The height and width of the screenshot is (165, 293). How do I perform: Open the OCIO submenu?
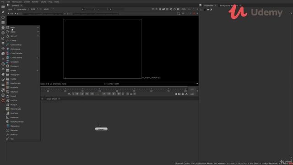point(23,32)
